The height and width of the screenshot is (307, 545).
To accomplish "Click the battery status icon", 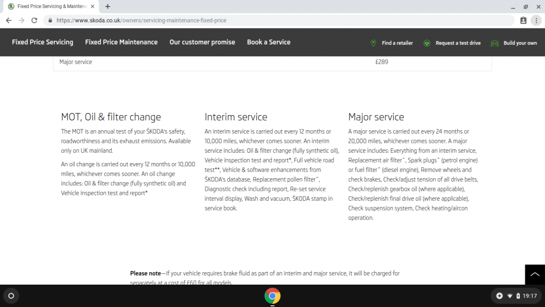I will point(518,296).
